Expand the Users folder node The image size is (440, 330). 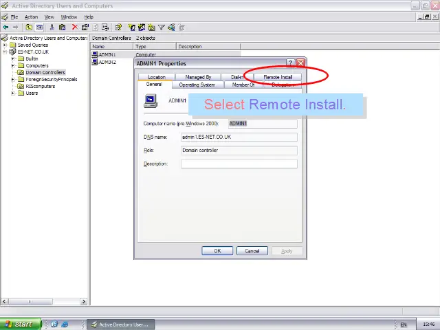click(x=12, y=93)
